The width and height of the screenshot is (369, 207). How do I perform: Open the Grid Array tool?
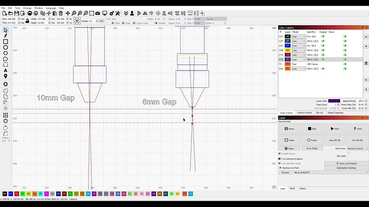(6, 115)
